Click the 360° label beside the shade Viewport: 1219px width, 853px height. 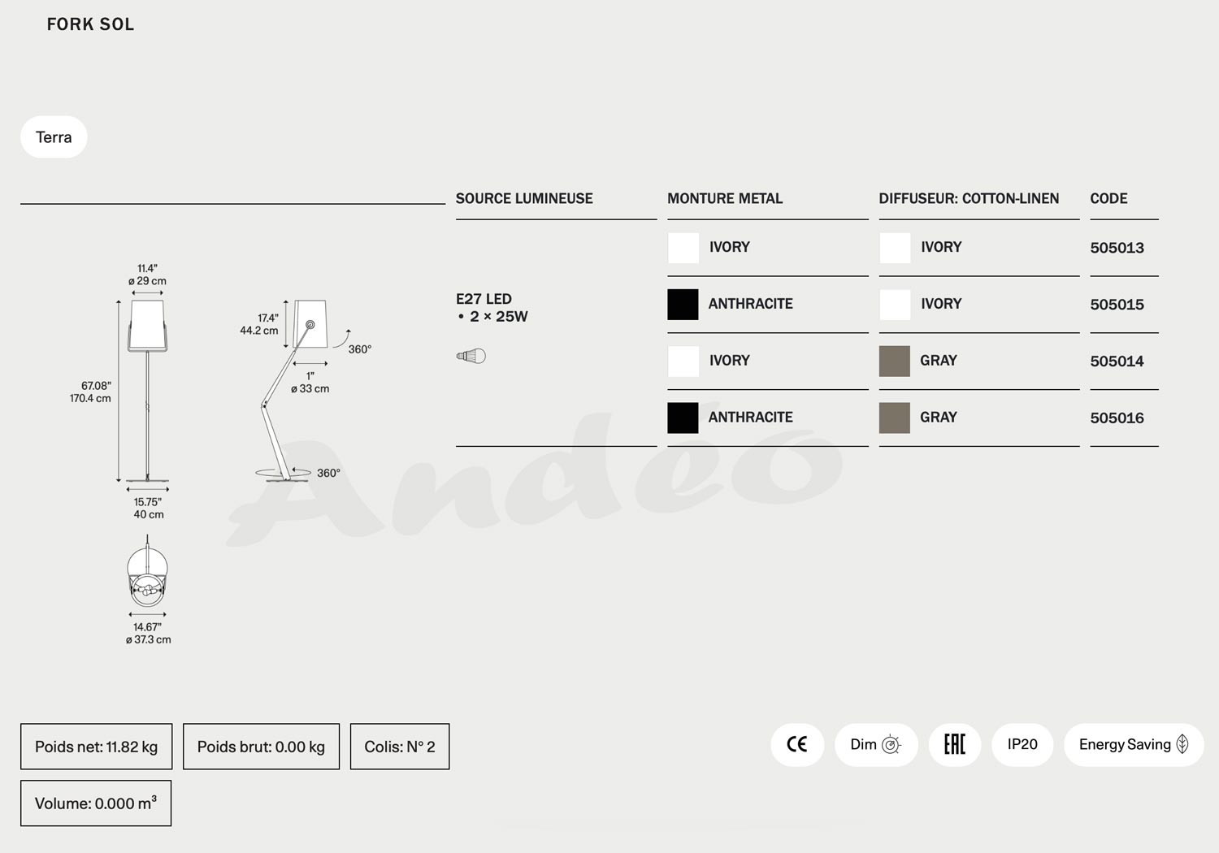click(360, 349)
